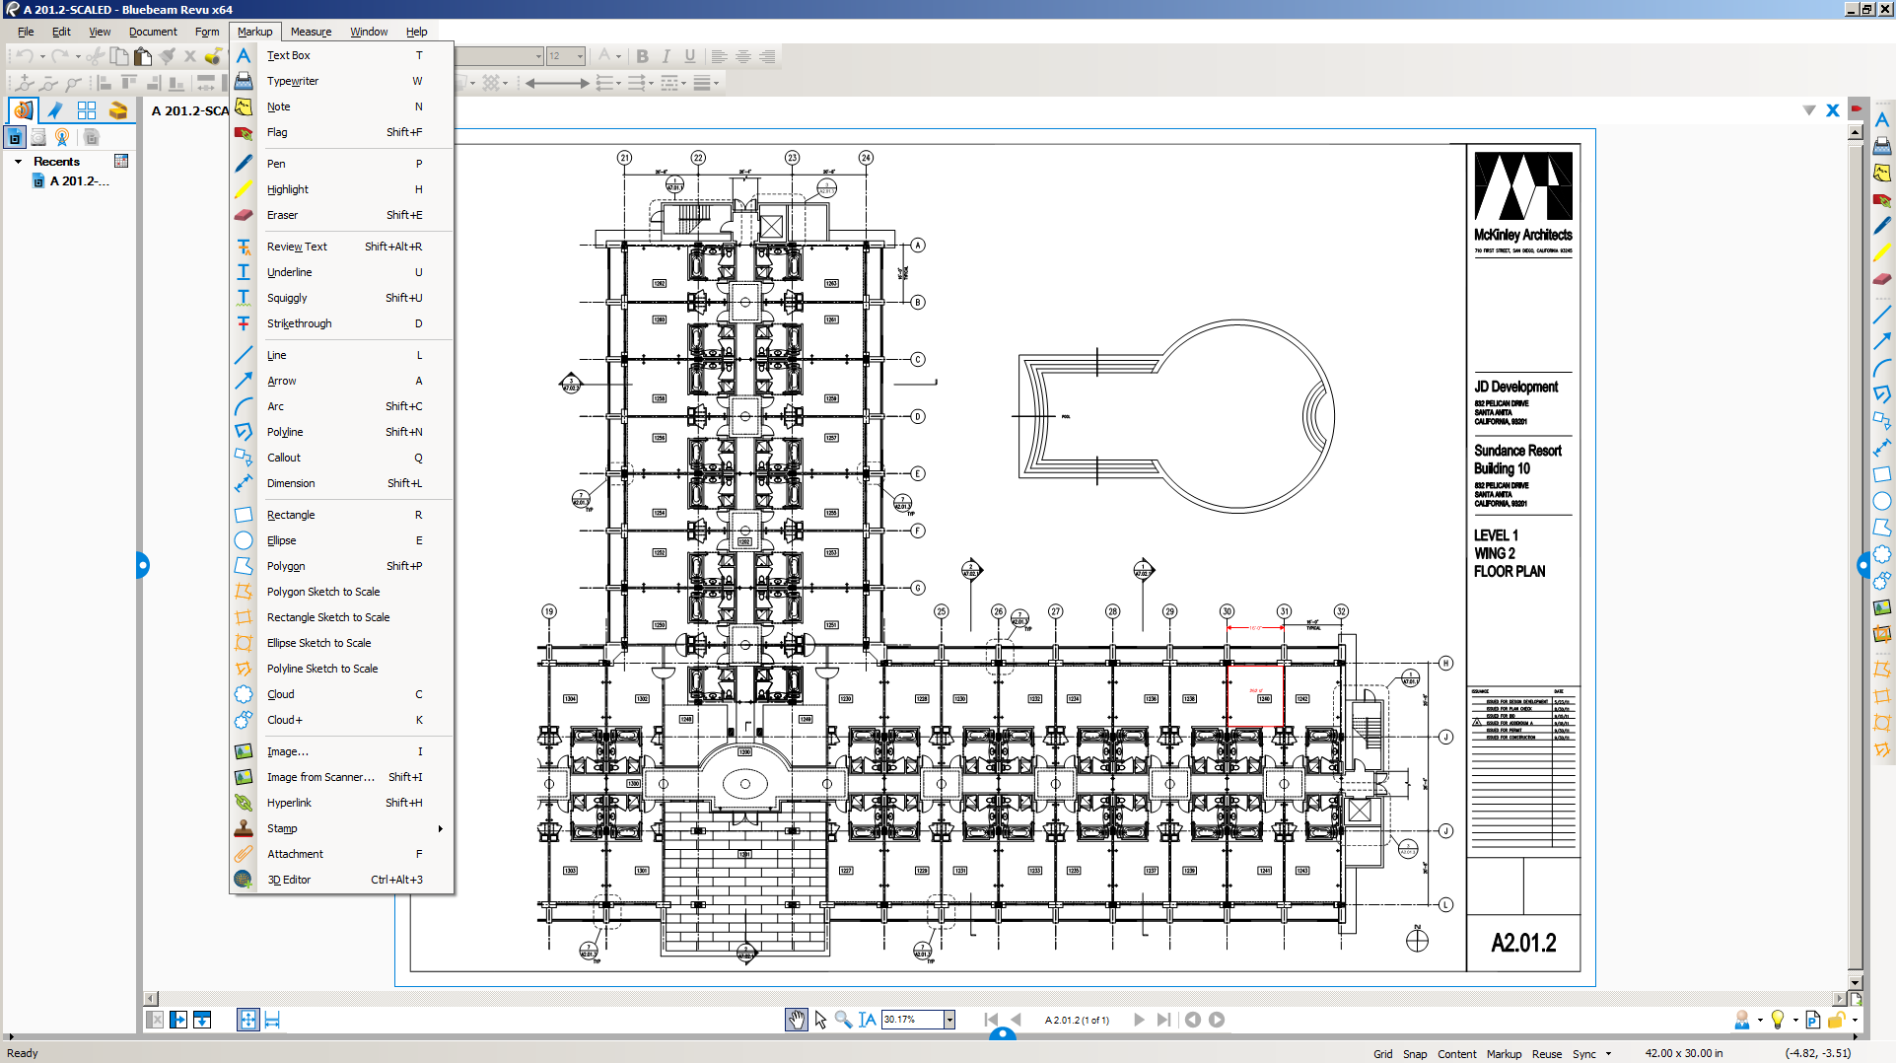Screen dimensions: 1896x1063
Task: Go to the next page arrow
Action: 1139,1020
